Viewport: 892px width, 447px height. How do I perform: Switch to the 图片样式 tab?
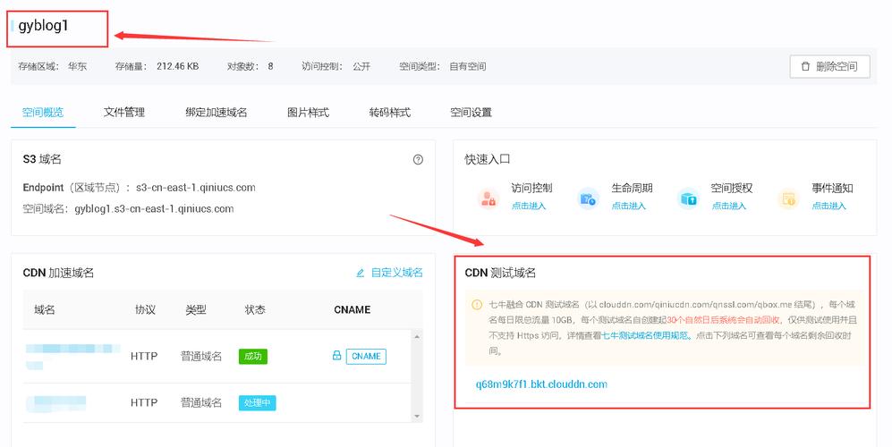(x=309, y=113)
